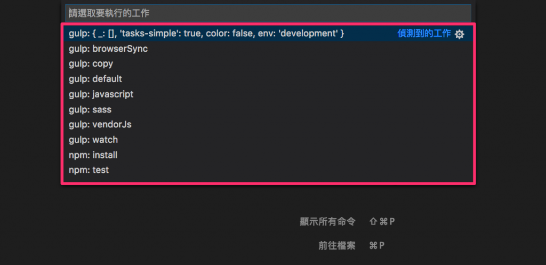Image resolution: width=546 pixels, height=265 pixels.
Task: Click the 偵測到的工作 detected tasks label
Action: [424, 34]
